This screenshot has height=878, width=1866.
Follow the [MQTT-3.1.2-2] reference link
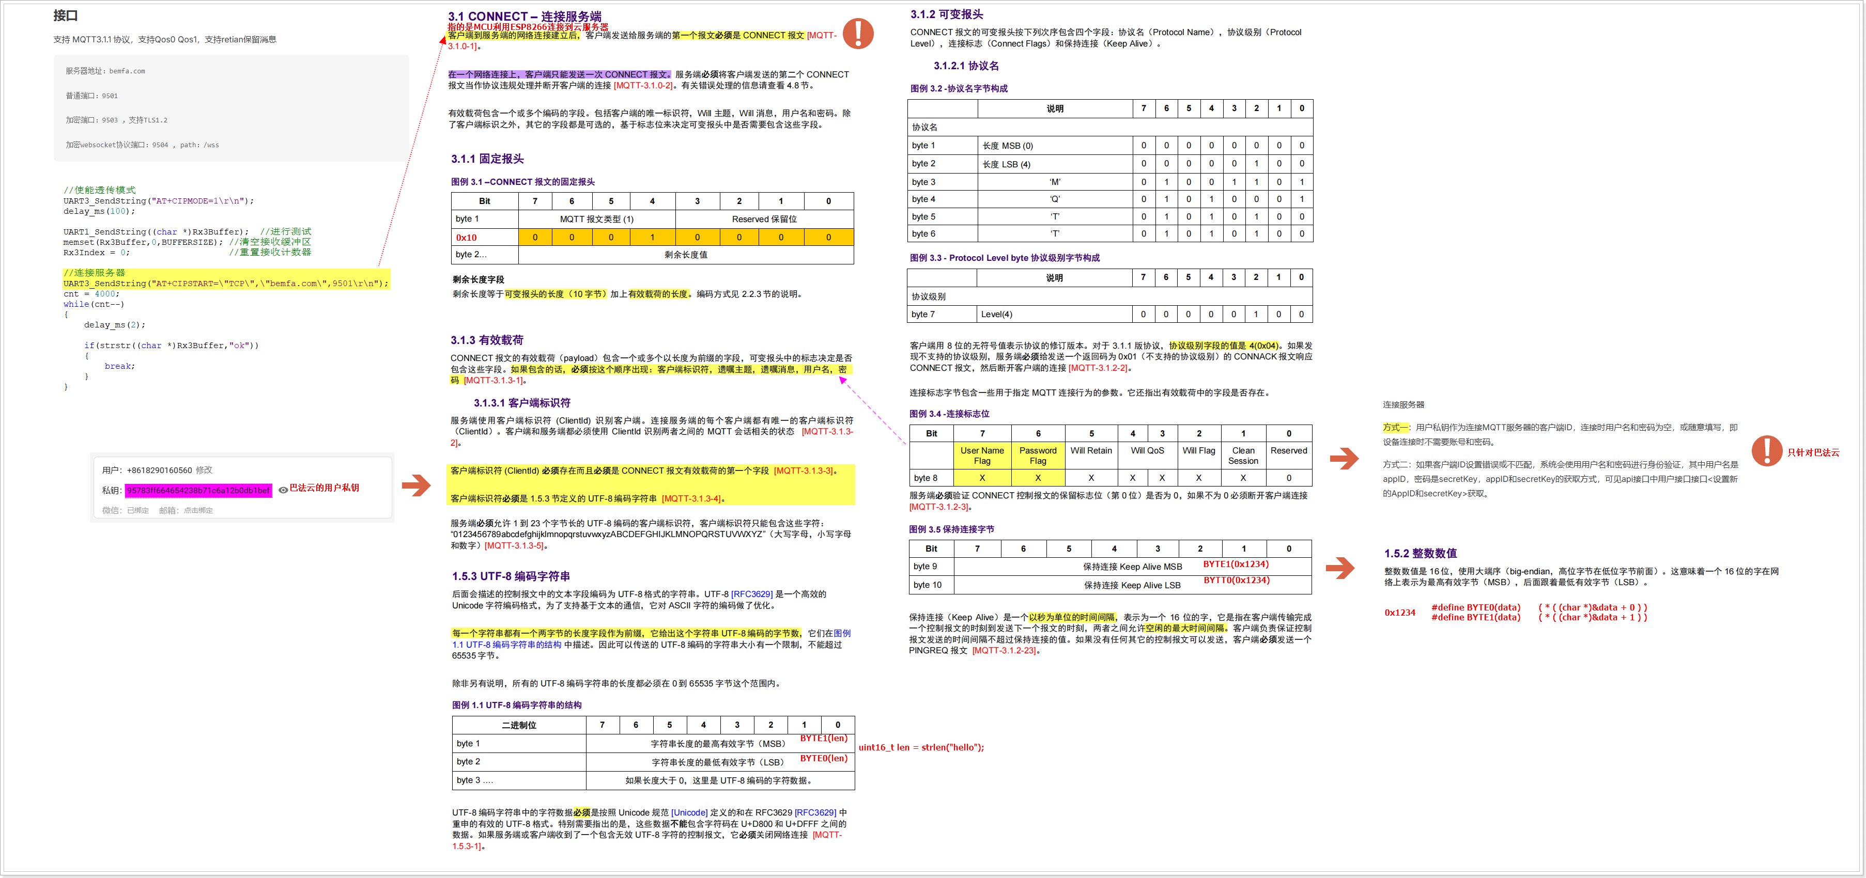click(1098, 368)
